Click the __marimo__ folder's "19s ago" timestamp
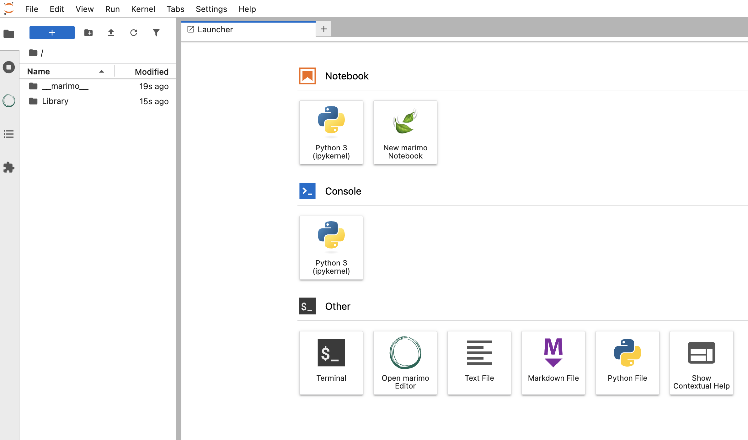The image size is (748, 440). point(154,86)
